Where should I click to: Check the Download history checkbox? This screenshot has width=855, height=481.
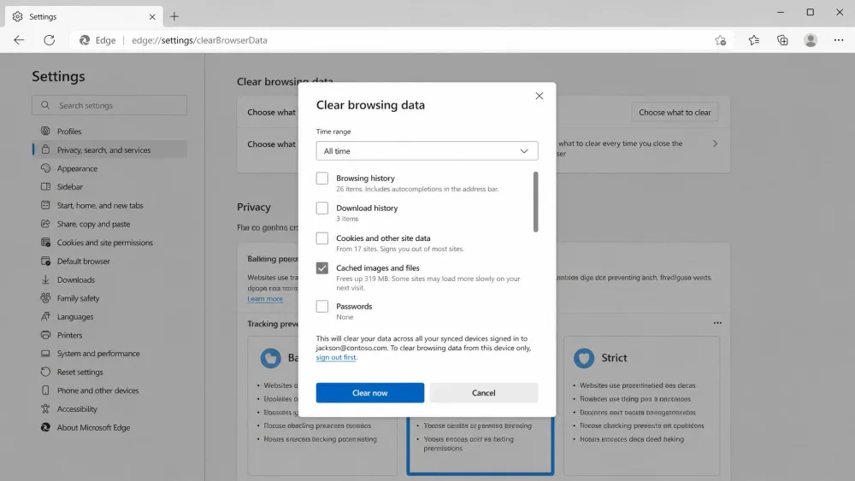point(322,208)
